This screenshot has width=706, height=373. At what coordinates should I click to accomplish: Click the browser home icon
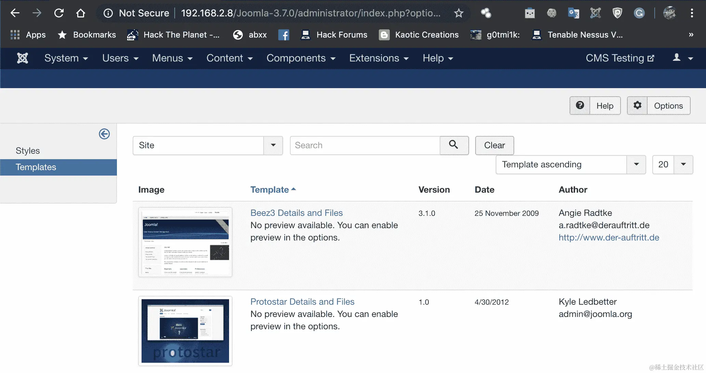pyautogui.click(x=81, y=13)
